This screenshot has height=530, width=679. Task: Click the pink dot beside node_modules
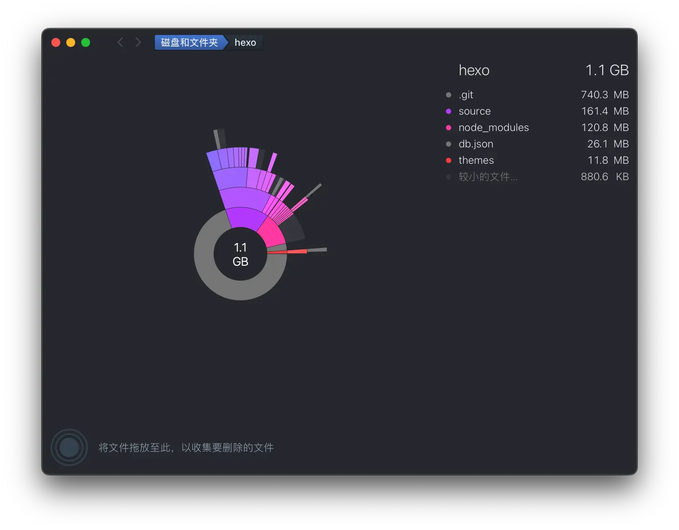tap(449, 128)
